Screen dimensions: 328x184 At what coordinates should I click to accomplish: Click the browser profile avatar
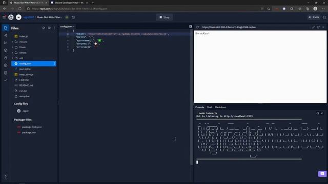(x=315, y=9)
